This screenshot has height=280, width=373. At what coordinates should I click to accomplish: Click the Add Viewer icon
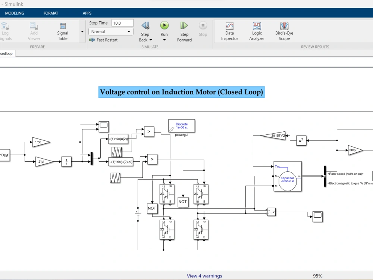[x=34, y=31]
